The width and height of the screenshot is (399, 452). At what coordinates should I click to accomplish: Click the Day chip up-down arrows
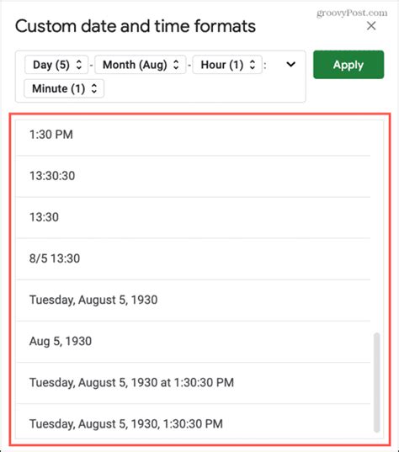tap(78, 65)
